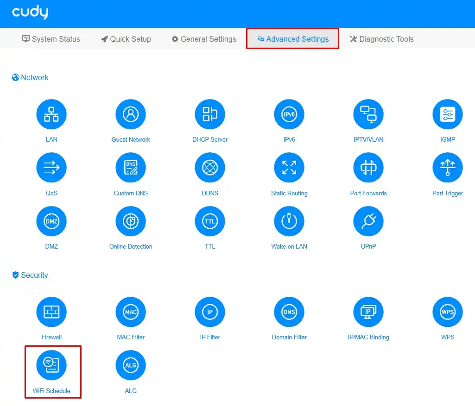Open the IGMP settings icon
The width and height of the screenshot is (475, 406).
[x=448, y=114]
